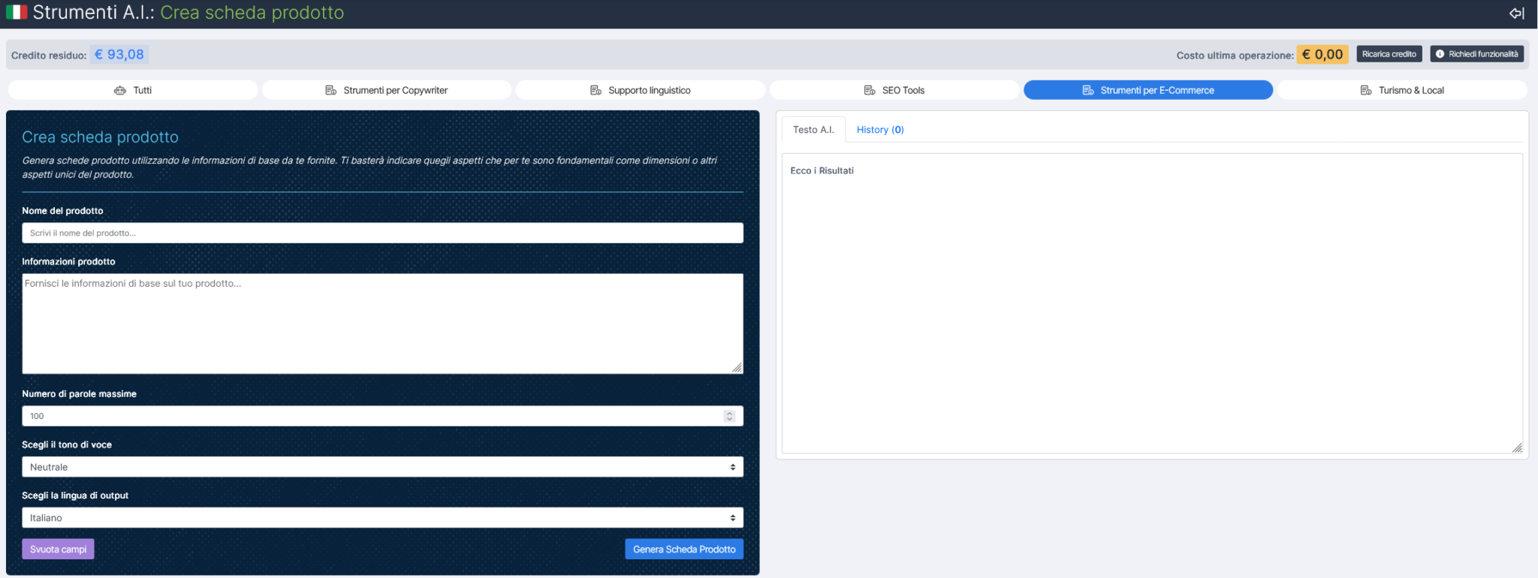Focus the Nome del prodotto field
This screenshot has height=578, width=1538.
(x=383, y=233)
